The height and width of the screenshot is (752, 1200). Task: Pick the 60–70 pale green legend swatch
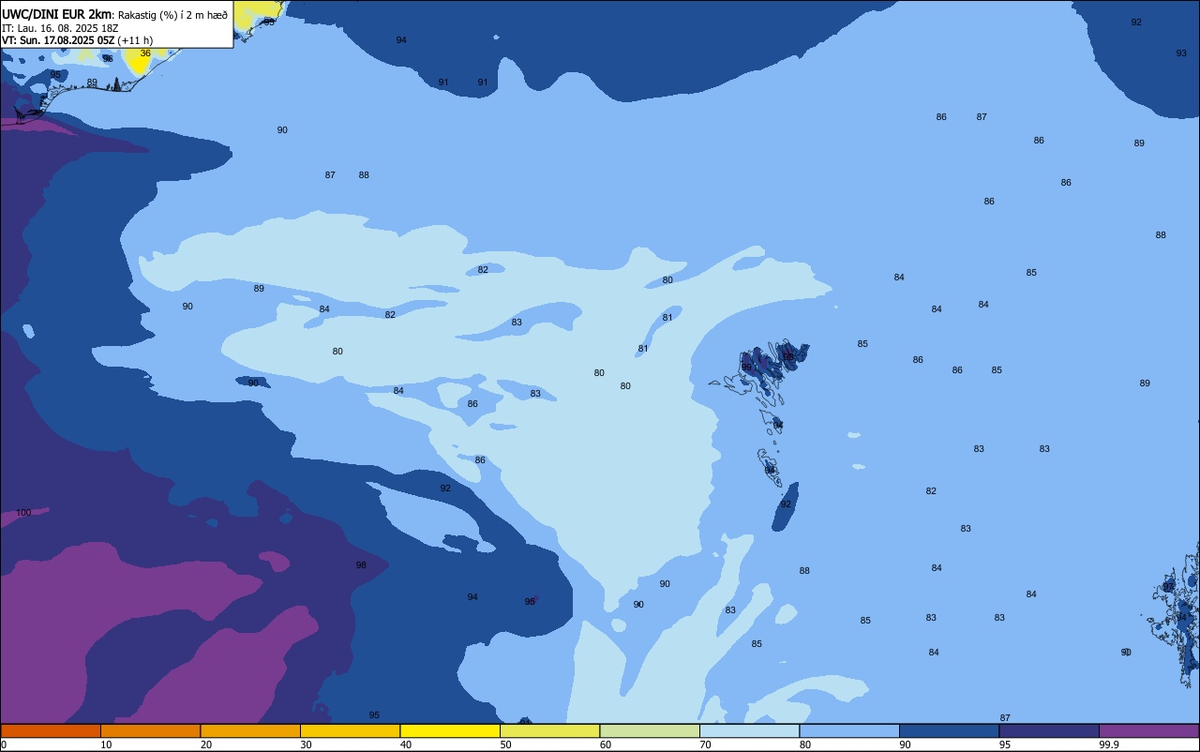650,730
